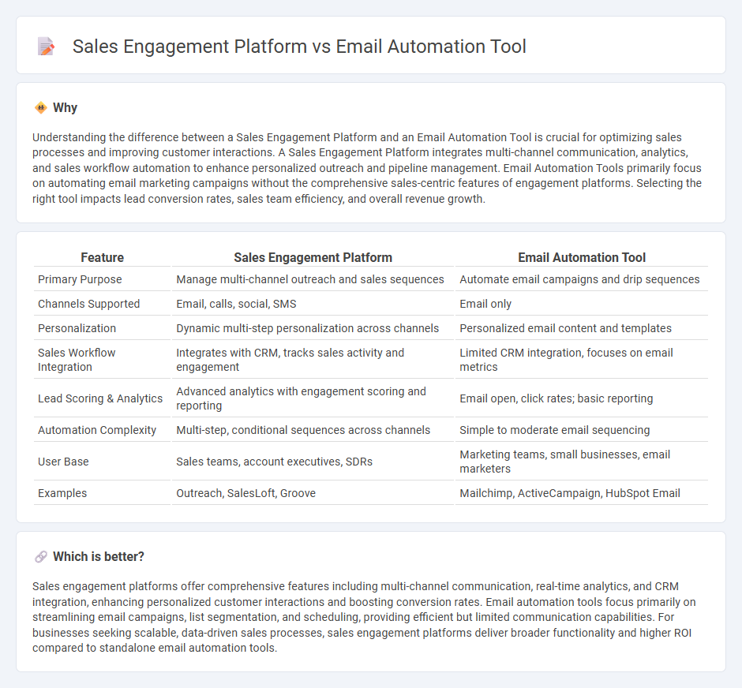Screen dimensions: 742x688
Task: Click the Why section heading
Action: pos(65,108)
